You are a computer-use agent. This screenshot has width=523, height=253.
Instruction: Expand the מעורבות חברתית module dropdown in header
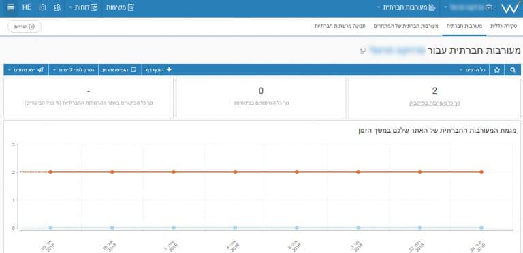406,7
